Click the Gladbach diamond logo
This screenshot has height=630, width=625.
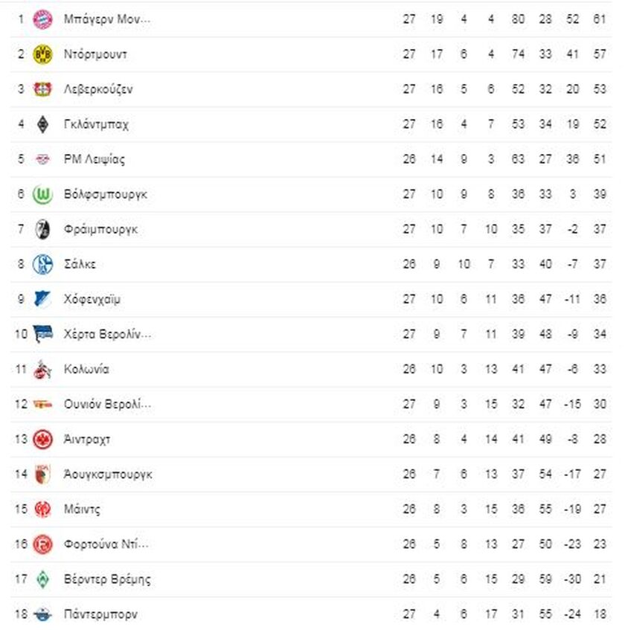coord(42,124)
